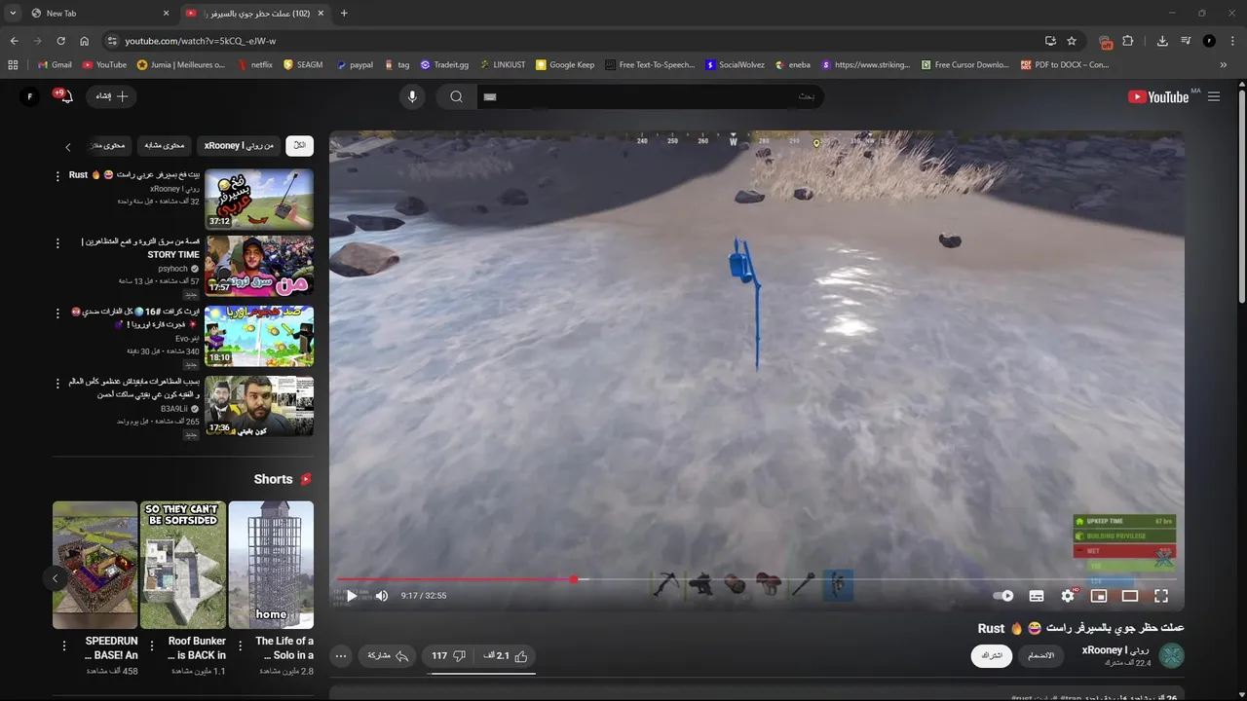This screenshot has width=1247, height=701.
Task: Mute the video with the speaker icon
Action: 382,596
